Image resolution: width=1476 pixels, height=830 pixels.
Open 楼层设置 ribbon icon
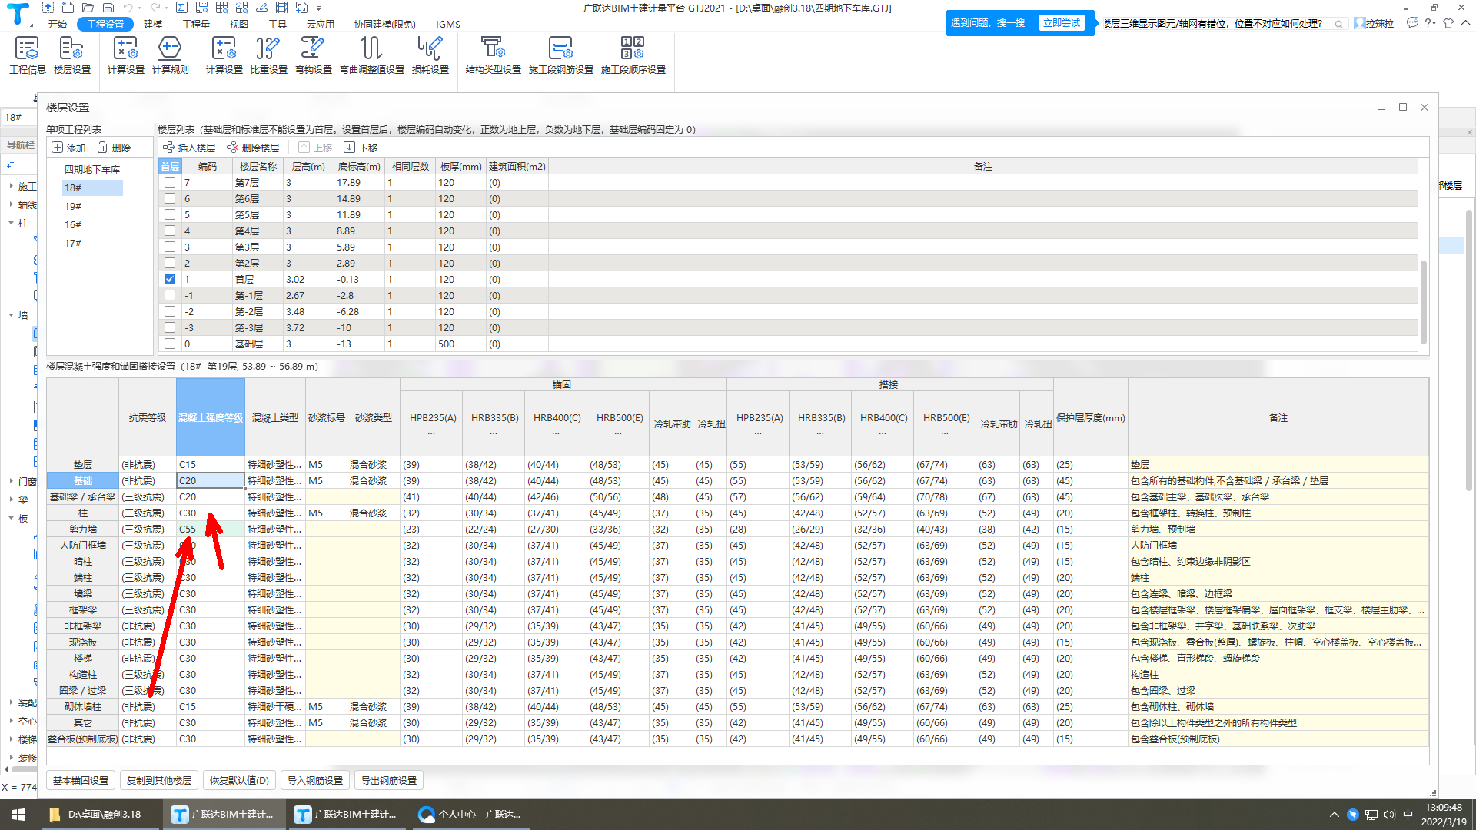(x=71, y=55)
